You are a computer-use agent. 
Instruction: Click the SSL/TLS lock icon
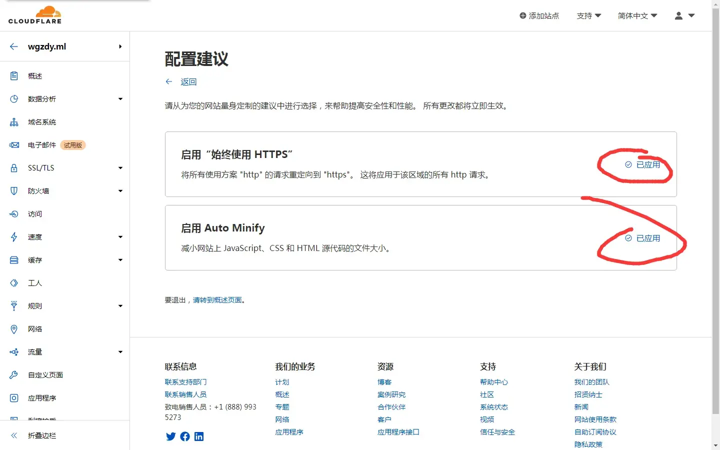point(14,168)
